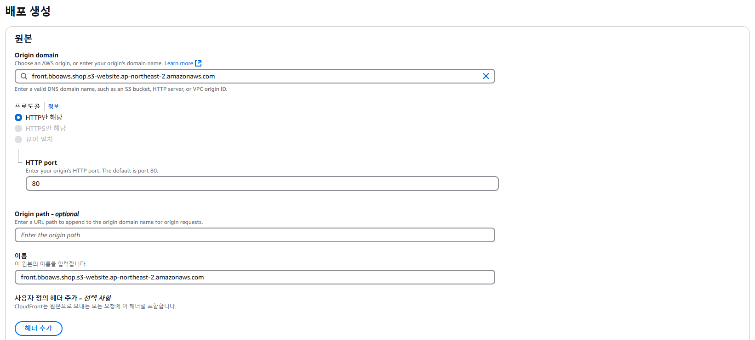Open the 정보 link next to 프로토콜
This screenshot has width=755, height=340.
click(x=53, y=106)
